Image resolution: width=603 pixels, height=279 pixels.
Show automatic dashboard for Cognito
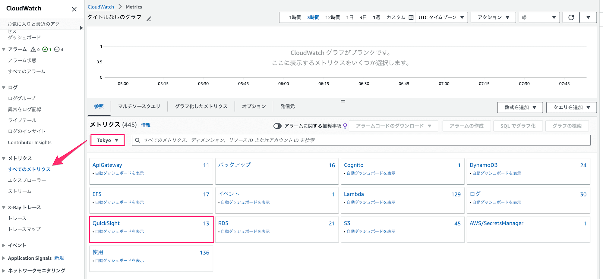[x=371, y=173]
